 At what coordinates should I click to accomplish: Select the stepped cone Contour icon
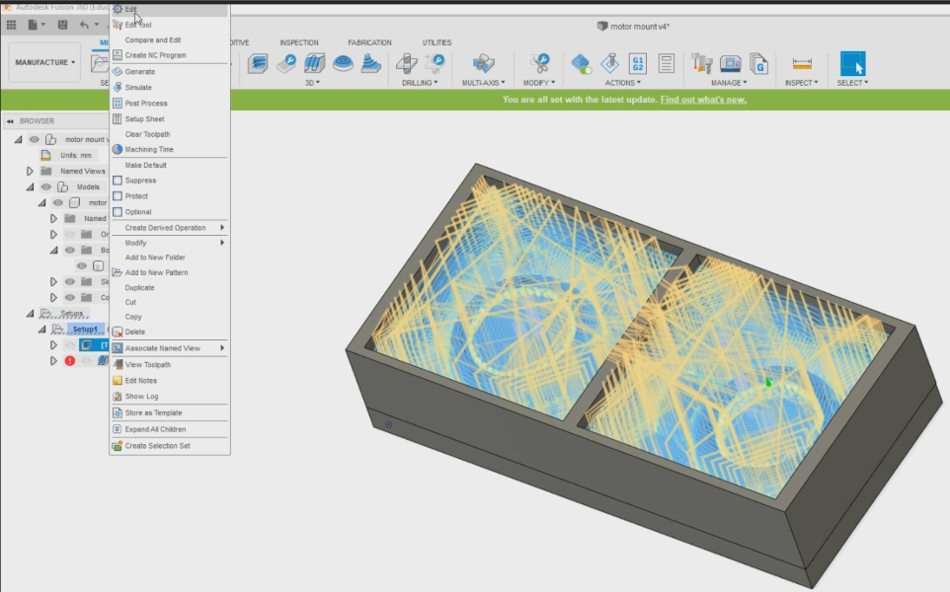click(x=370, y=63)
